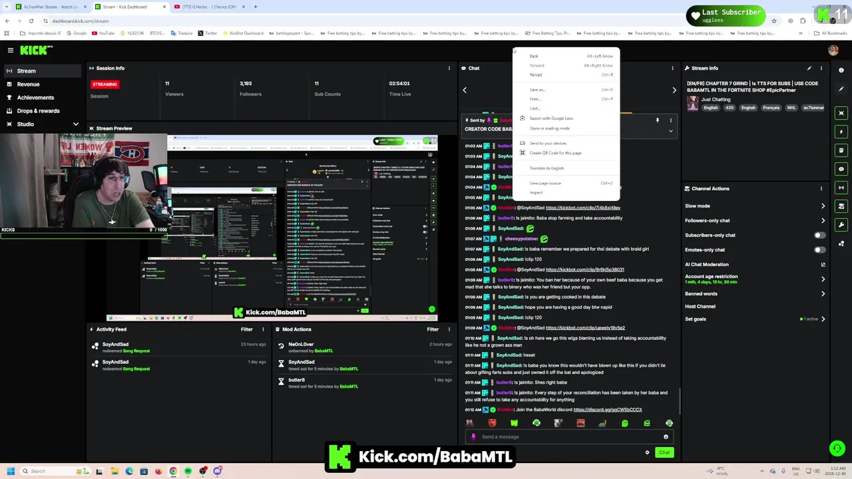
Task: Go to next chat pane with right arrow
Action: coord(674,90)
